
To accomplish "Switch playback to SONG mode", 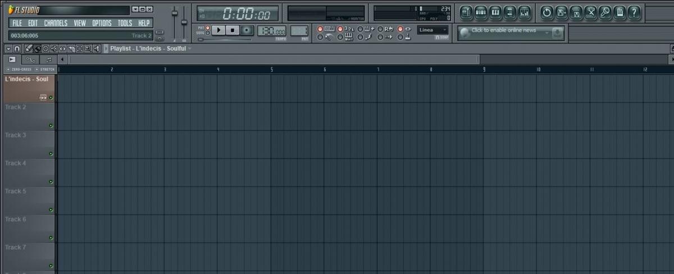I will [x=207, y=33].
